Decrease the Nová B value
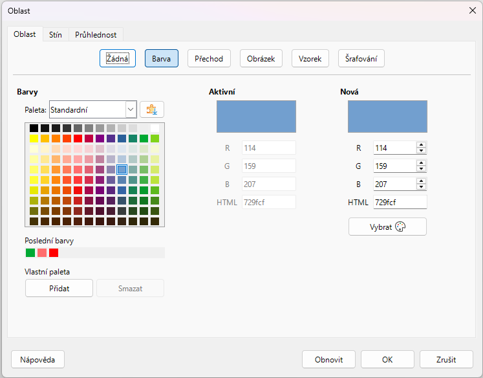Screen dimensions: 483x378 tap(421, 187)
